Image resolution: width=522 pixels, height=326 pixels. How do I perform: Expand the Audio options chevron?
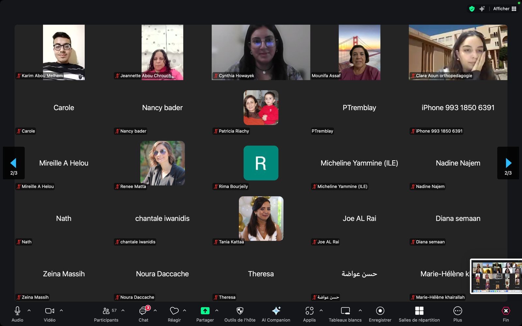[x=29, y=311]
